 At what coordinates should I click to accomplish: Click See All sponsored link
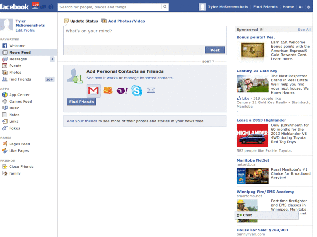[304, 30]
